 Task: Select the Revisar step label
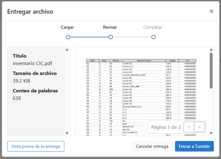tap(110, 27)
